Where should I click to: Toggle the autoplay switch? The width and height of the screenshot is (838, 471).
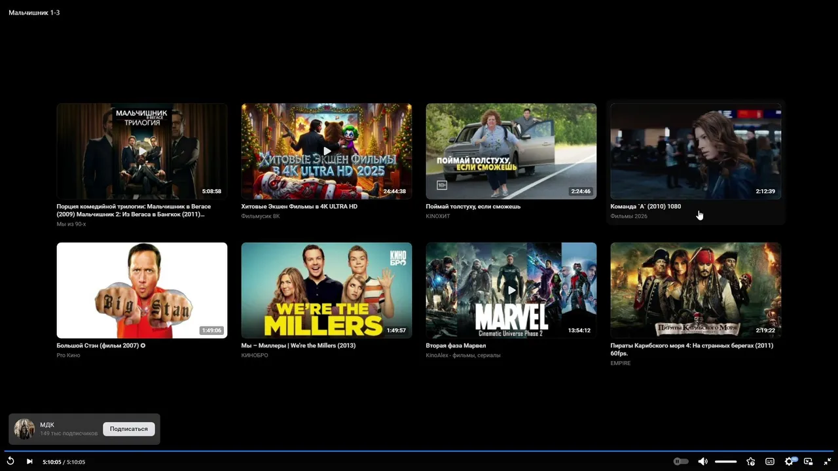pos(681,461)
